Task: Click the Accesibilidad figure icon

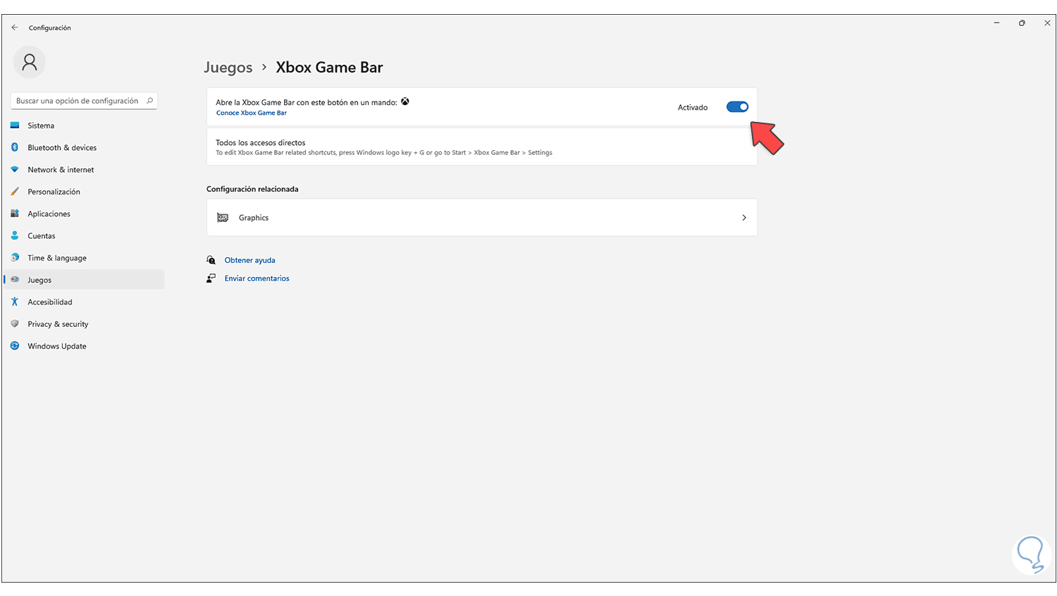Action: tap(15, 302)
